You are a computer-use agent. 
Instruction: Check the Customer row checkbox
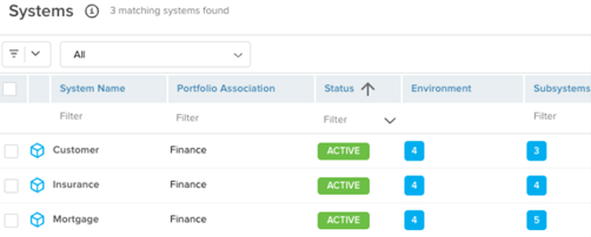pyautogui.click(x=11, y=152)
